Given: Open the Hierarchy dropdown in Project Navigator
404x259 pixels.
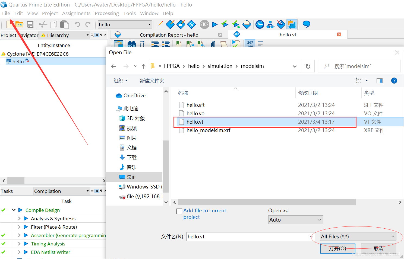Looking at the screenshot, I should pyautogui.click(x=87, y=35).
